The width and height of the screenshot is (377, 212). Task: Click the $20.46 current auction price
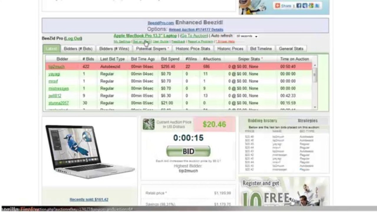pyautogui.click(x=214, y=124)
